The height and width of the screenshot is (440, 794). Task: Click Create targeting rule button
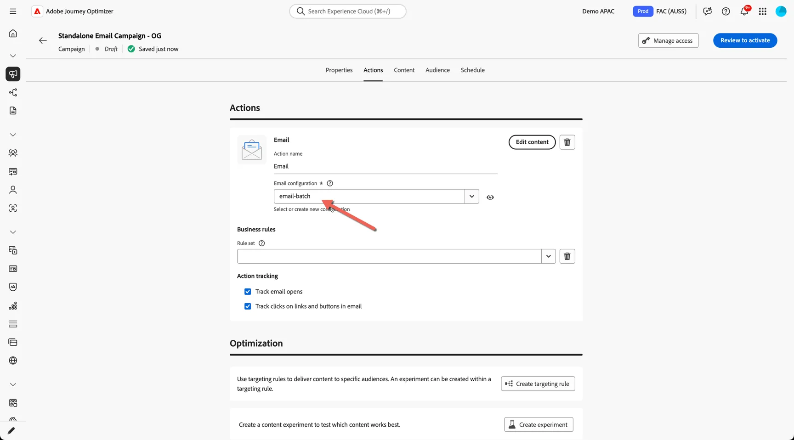(538, 384)
